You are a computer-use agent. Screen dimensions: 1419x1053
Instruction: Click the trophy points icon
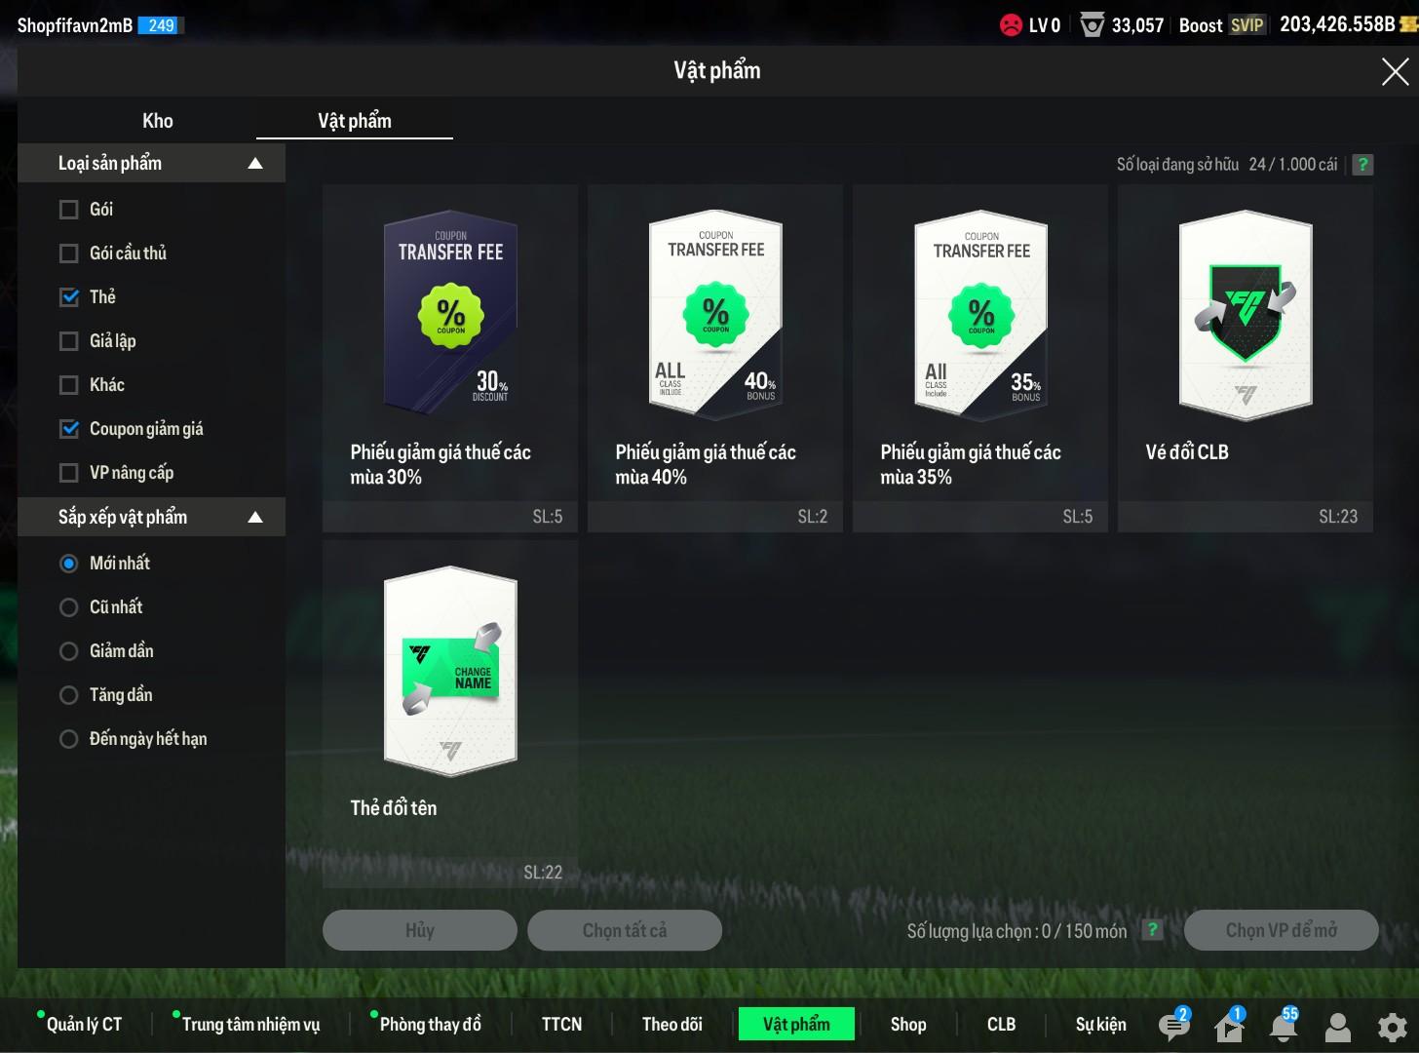pyautogui.click(x=1093, y=25)
